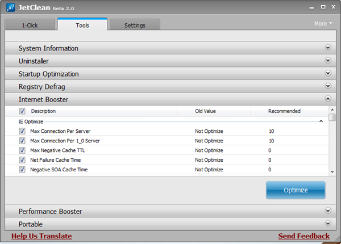This screenshot has width=341, height=244.
Task: Open the Help Us Translate link
Action: click(x=41, y=236)
